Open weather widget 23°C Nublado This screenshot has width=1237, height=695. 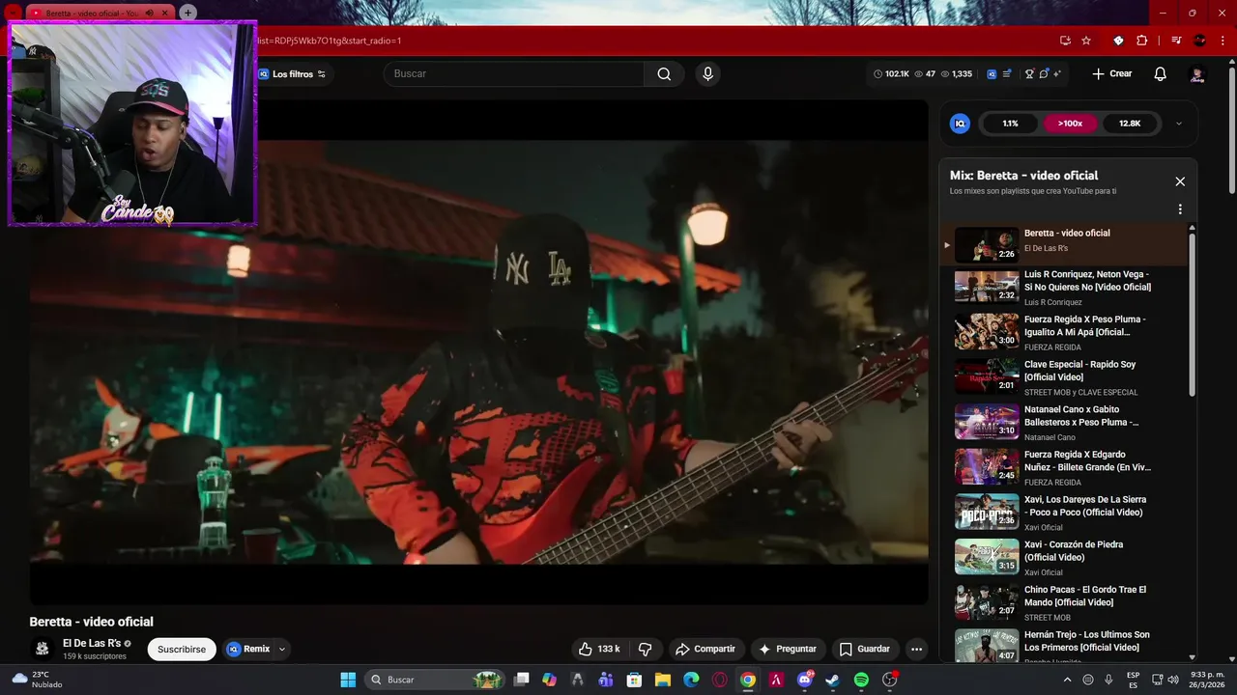click(37, 680)
